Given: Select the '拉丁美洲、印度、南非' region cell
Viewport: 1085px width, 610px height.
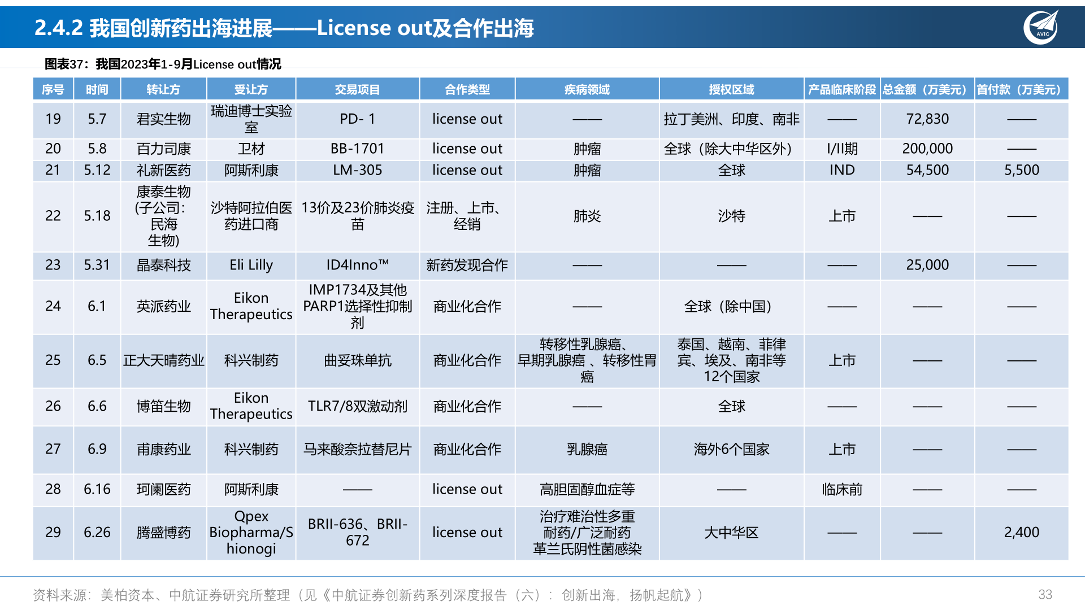Looking at the screenshot, I should tap(732, 119).
